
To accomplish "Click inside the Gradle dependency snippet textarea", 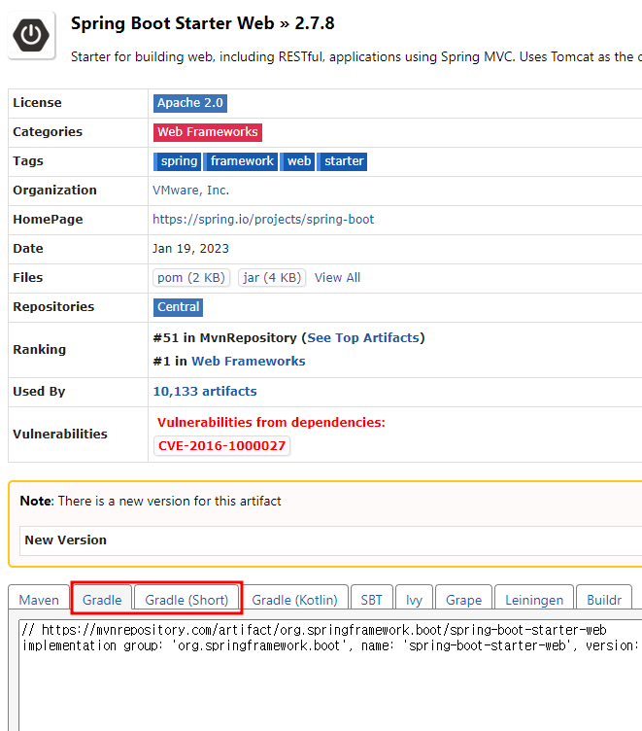I will point(330,675).
